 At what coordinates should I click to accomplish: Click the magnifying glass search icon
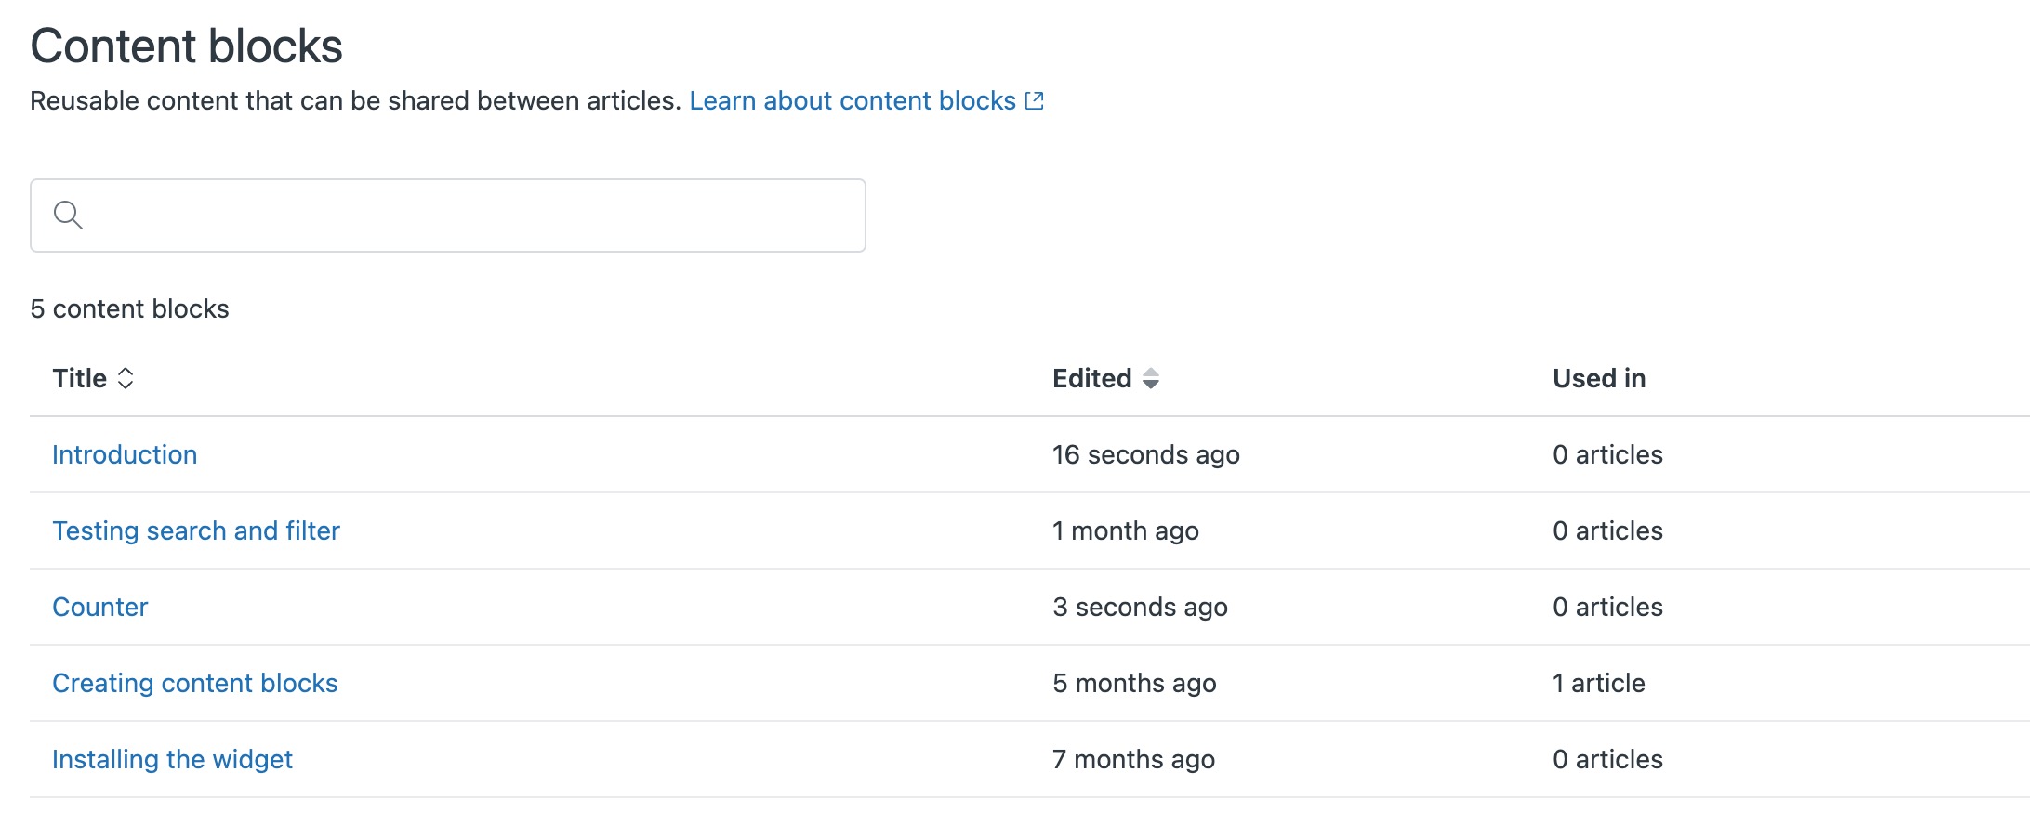pyautogui.click(x=66, y=215)
